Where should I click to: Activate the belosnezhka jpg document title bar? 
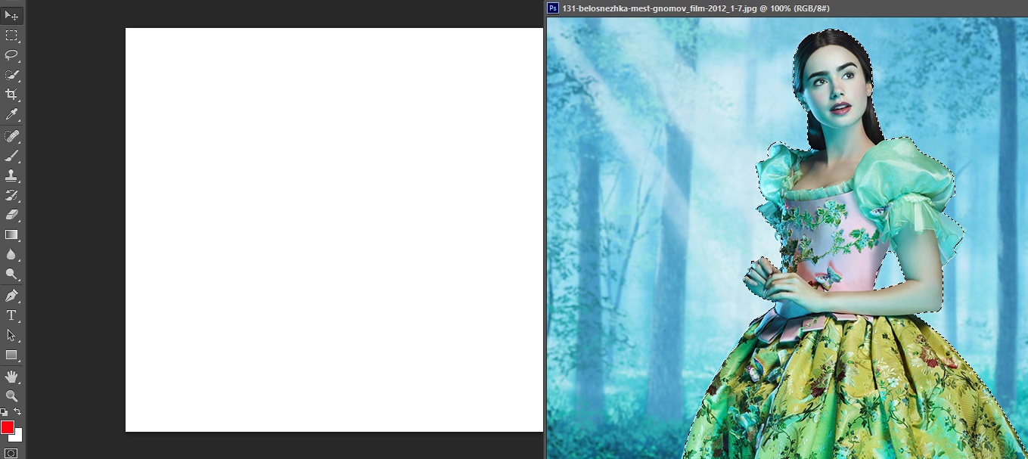tap(787, 8)
